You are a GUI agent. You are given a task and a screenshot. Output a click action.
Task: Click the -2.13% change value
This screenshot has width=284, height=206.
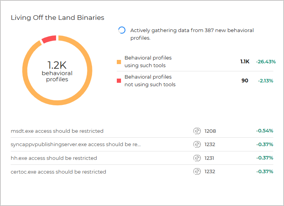(266, 81)
